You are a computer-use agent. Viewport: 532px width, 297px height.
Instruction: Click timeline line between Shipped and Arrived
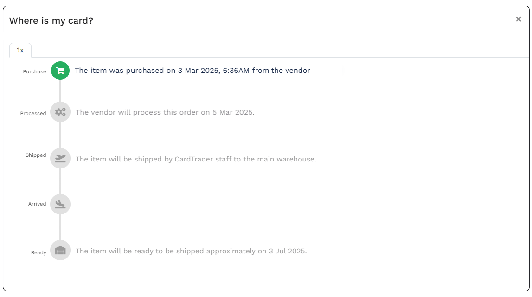[60, 181]
